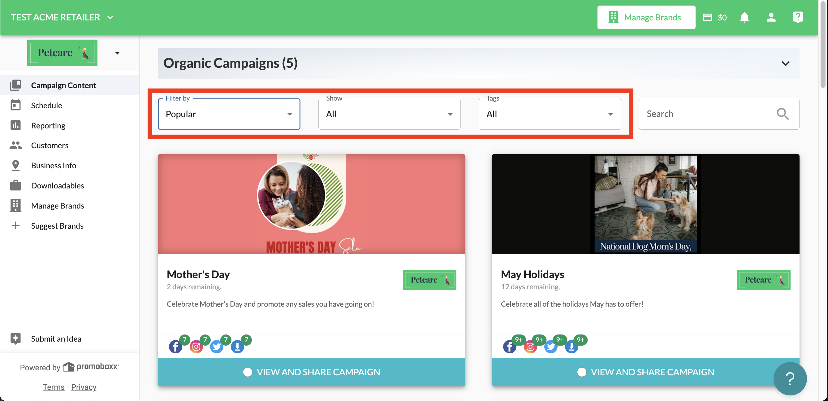
Task: Click the Mother's Day campaign title
Action: click(198, 274)
